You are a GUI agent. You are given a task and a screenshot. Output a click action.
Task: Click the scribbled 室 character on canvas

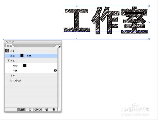[135, 20]
